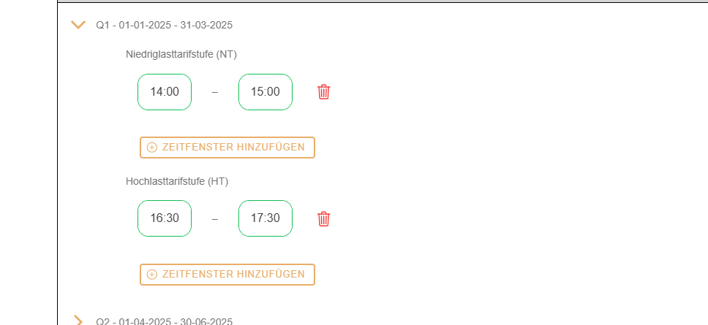Select the Q1 - 01-01-2025 - 31-03-2025 header
708x325 pixels.
coord(165,26)
